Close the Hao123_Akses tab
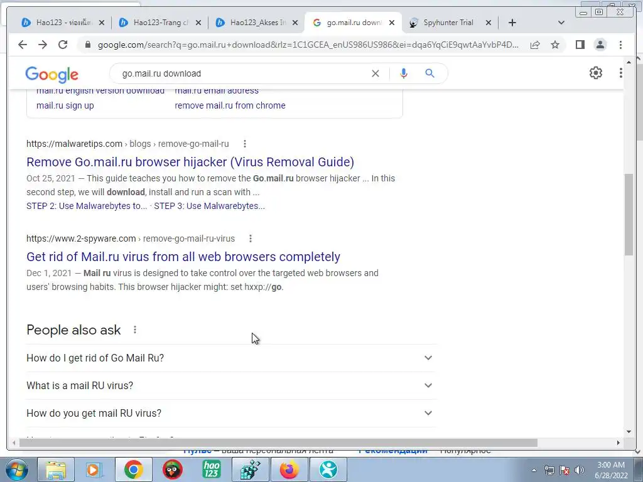Image resolution: width=643 pixels, height=482 pixels. (295, 23)
